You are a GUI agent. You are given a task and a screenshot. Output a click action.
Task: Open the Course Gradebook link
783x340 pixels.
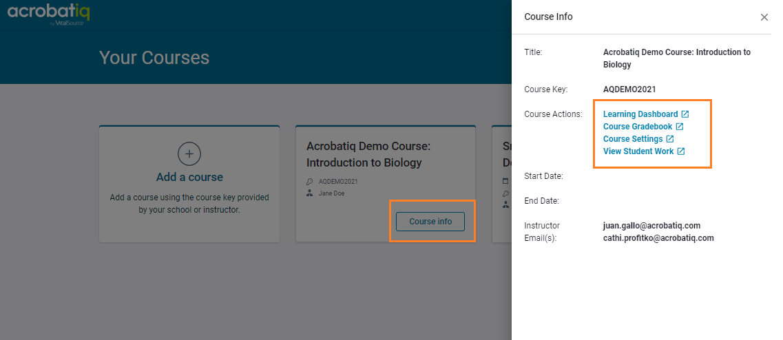point(638,127)
